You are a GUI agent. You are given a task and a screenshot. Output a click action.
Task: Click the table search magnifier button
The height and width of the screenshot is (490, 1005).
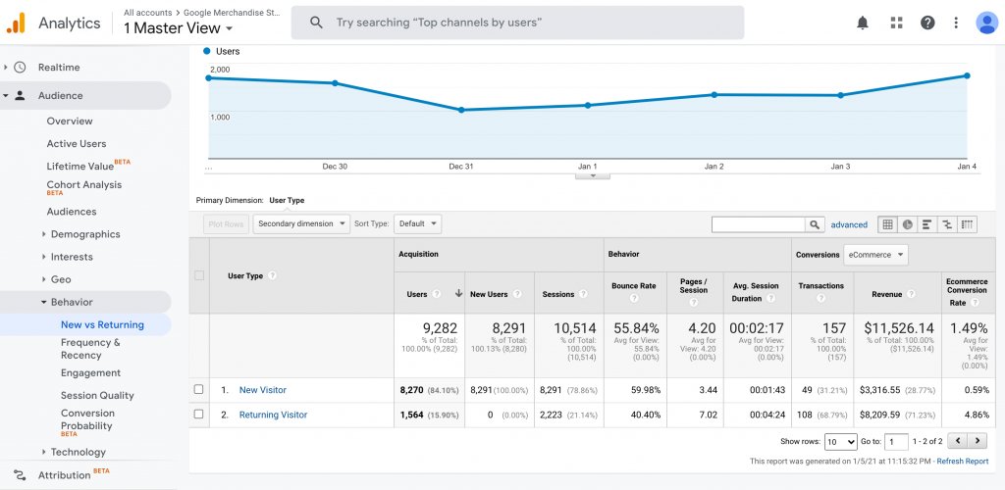pos(814,224)
